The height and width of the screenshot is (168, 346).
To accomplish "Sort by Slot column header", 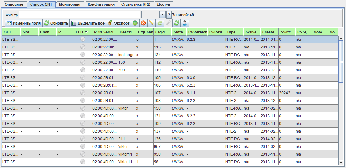I will pyautogui.click(x=29, y=32).
